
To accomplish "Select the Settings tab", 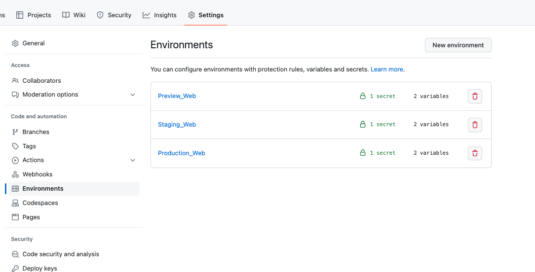I will coord(206,15).
